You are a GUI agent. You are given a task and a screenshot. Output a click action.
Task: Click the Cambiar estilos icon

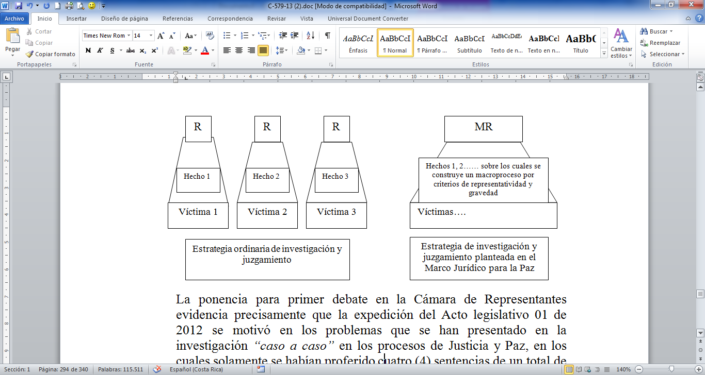click(621, 43)
